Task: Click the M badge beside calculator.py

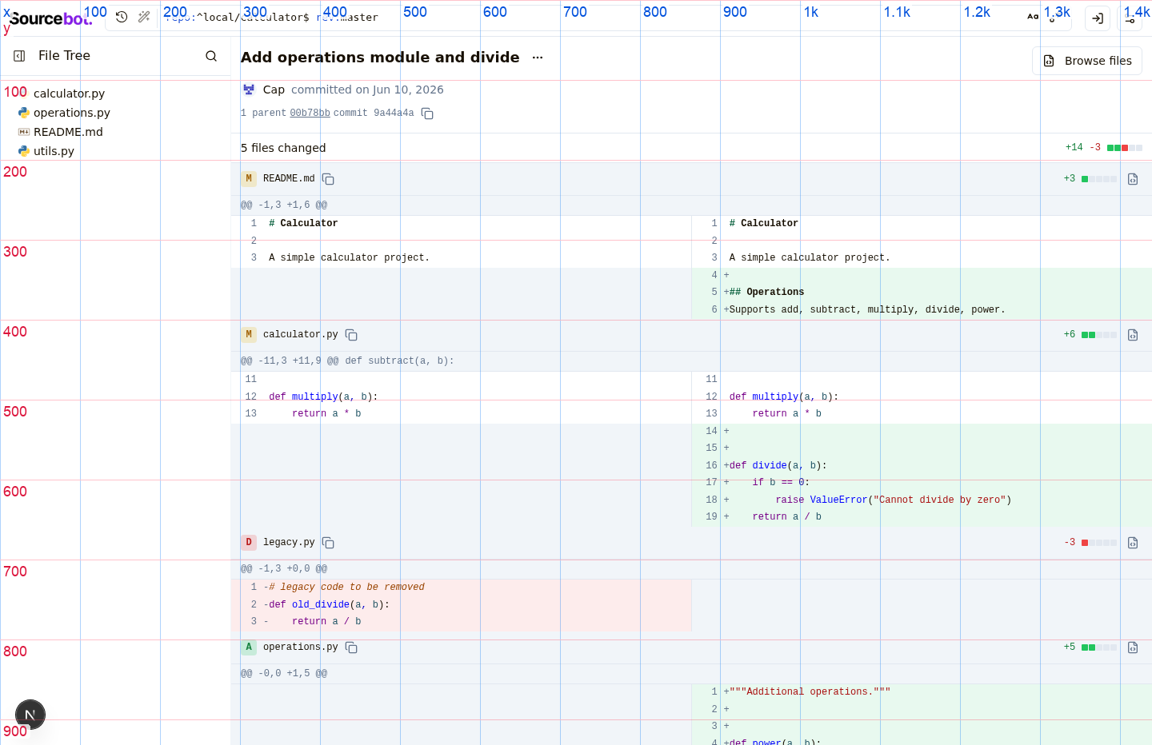Action: click(249, 335)
